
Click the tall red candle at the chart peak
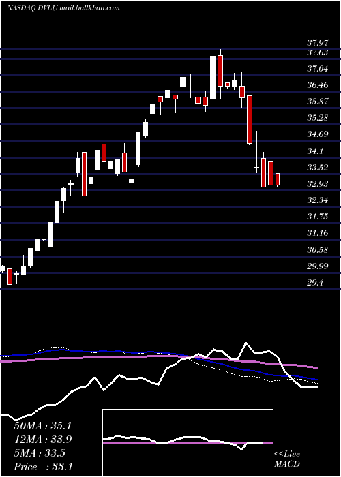220,71
